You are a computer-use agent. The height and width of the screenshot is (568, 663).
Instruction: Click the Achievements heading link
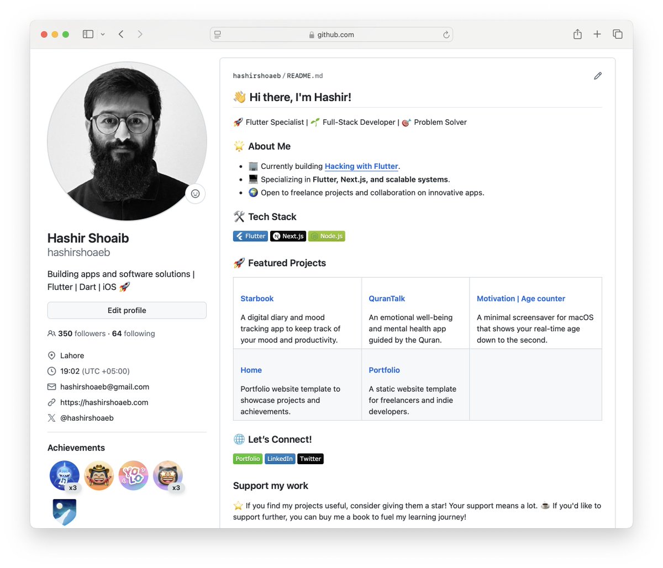(76, 448)
